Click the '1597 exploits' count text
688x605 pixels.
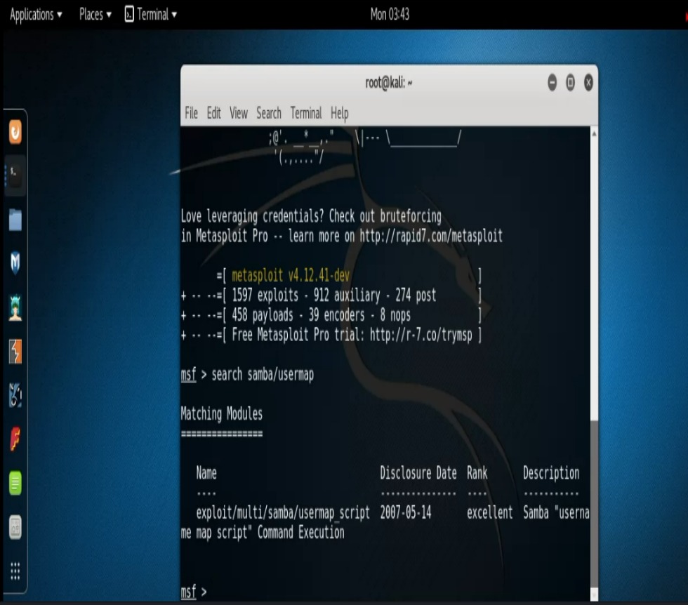point(265,295)
